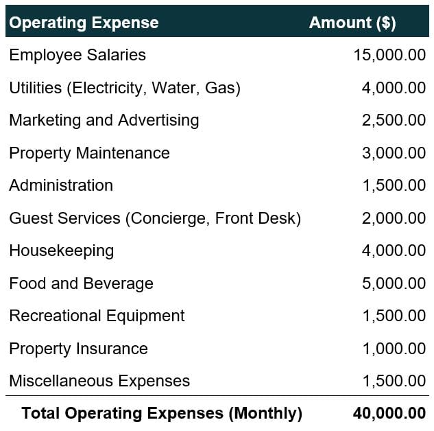
Task: Select the 15,000.00 salaries amount
Action: [x=389, y=55]
